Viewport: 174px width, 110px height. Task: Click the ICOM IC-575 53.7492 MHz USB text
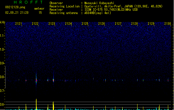point(111,10)
